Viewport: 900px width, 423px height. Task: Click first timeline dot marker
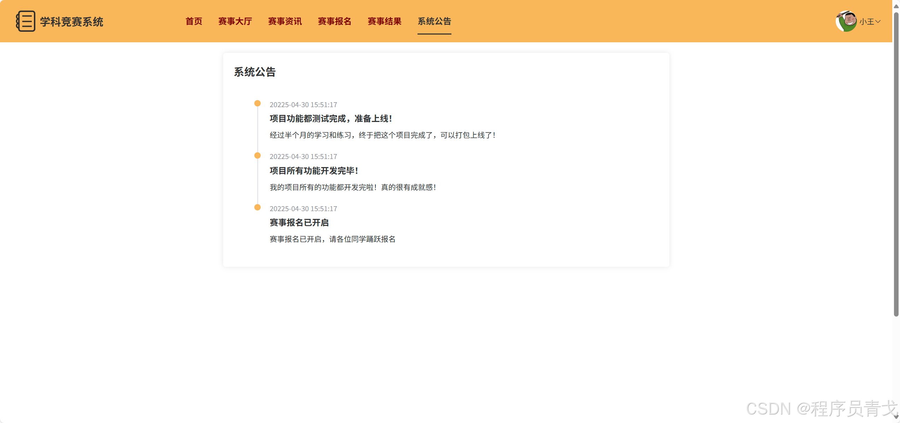(257, 103)
